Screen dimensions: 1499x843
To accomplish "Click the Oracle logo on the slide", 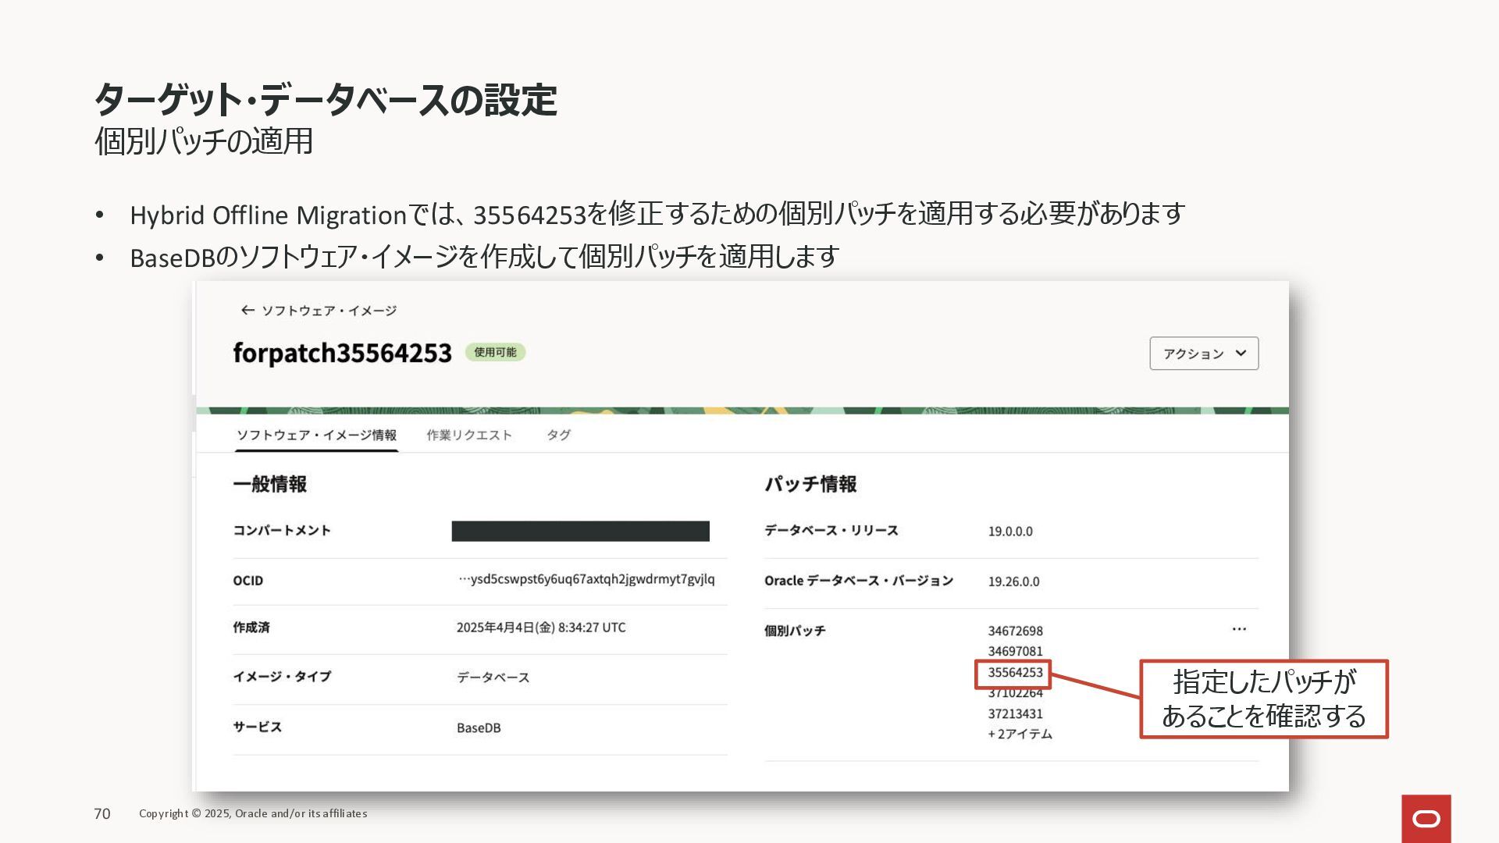I will (x=1426, y=819).
